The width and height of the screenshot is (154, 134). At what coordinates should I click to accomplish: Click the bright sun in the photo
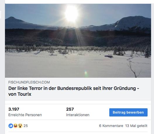click(72, 14)
